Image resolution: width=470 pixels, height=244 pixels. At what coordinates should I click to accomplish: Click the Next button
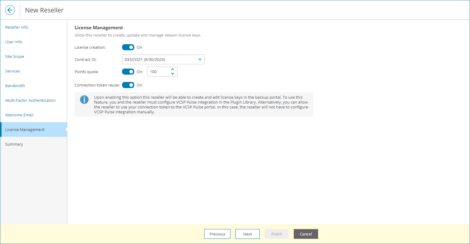tap(247, 234)
